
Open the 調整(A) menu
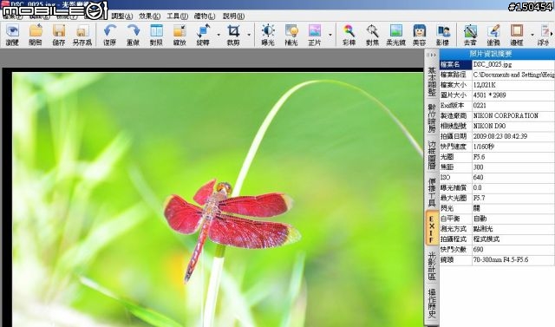coord(121,16)
